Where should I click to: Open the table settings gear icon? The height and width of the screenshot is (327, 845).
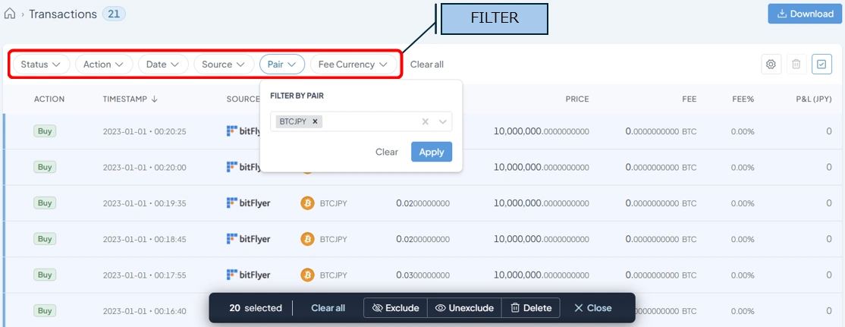tap(771, 64)
